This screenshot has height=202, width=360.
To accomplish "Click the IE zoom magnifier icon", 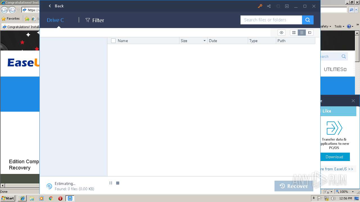I will tap(337, 192).
